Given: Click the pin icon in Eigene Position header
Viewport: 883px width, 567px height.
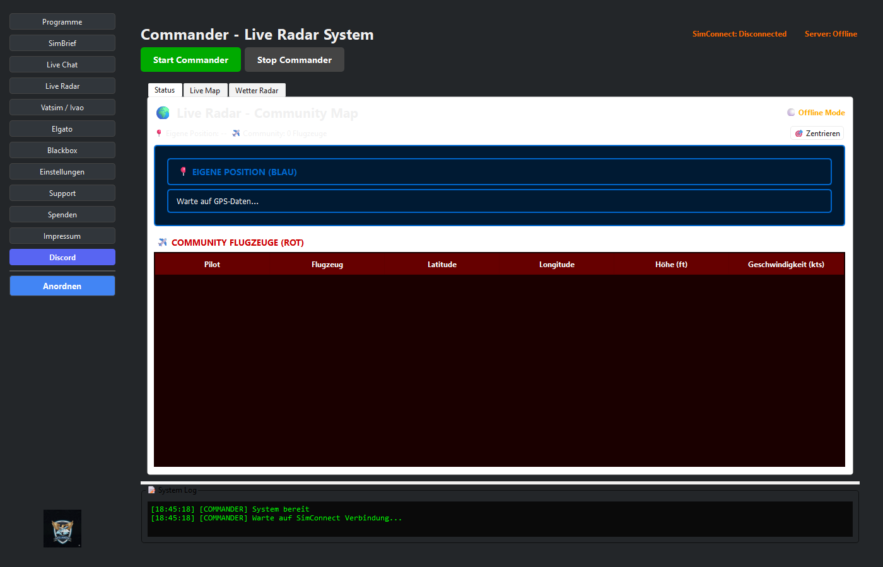Looking at the screenshot, I should pyautogui.click(x=184, y=171).
